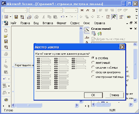
Task: Click the Save icon in left toolbar
Action: [6, 41]
